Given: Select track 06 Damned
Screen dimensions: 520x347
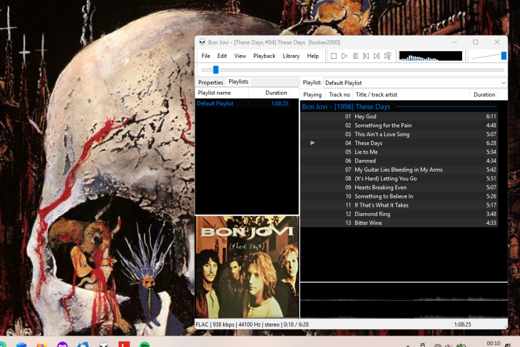Looking at the screenshot, I should point(399,161).
